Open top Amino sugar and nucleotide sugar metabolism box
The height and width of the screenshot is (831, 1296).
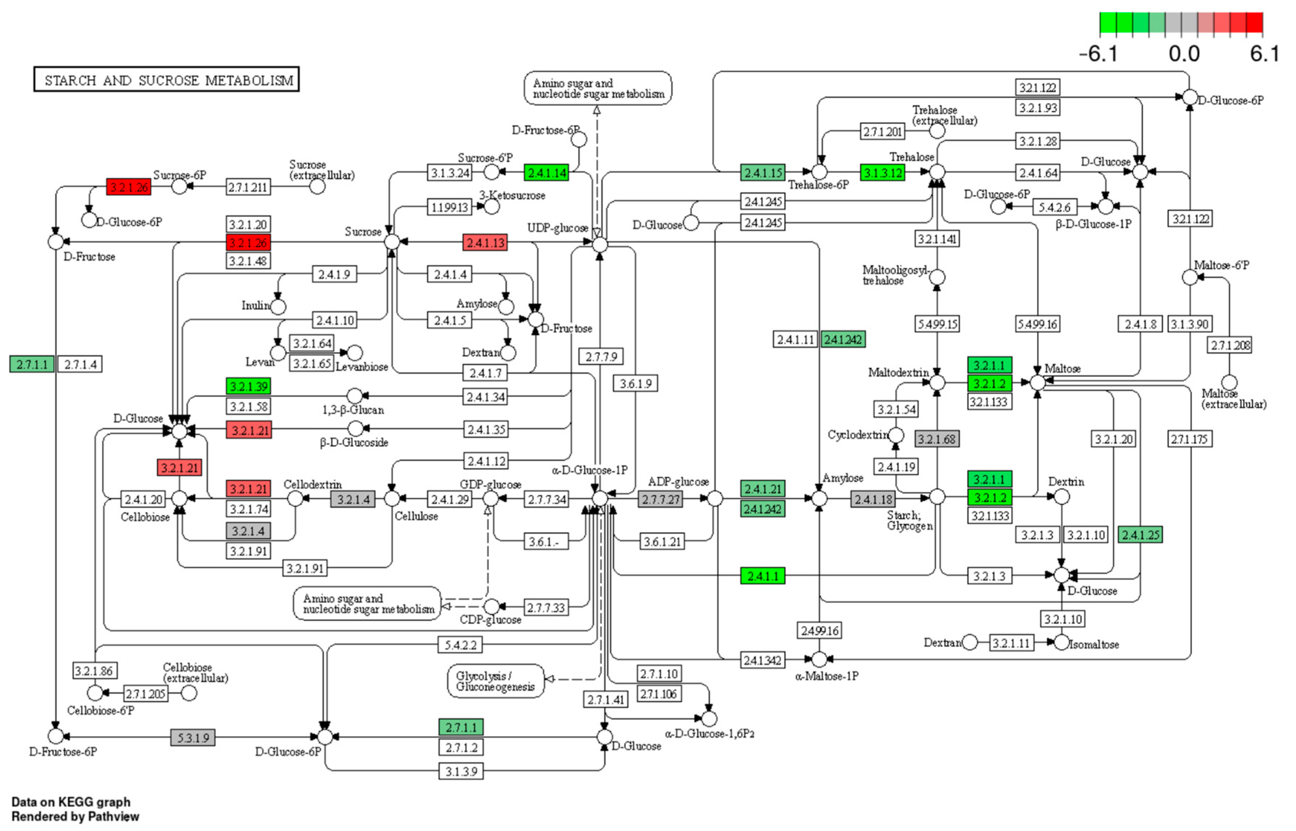(597, 89)
